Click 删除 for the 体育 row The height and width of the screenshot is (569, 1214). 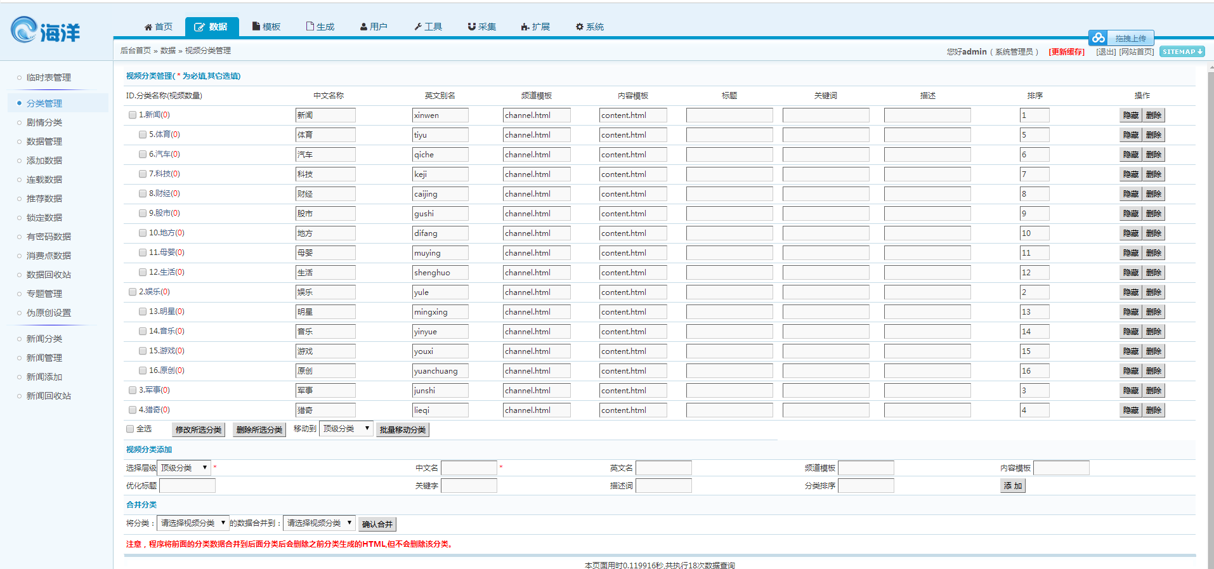click(x=1154, y=134)
